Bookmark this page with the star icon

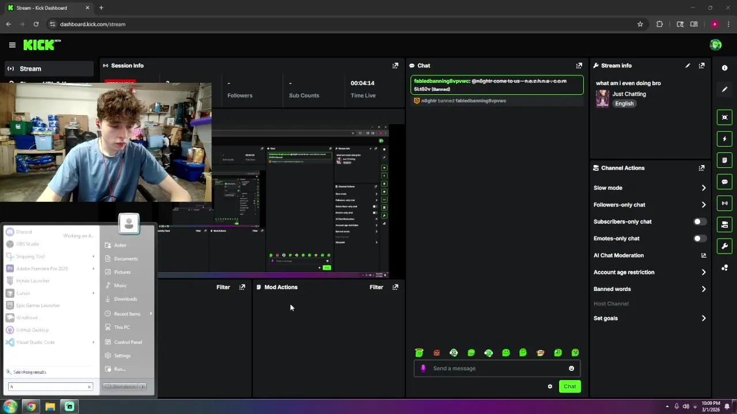[640, 24]
